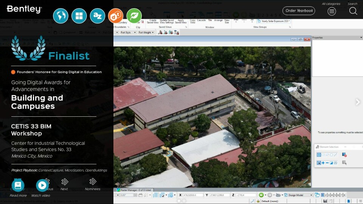Open Yearly Solar Exposure view group dropdown
Viewport: 363px width, 204px height.
[274, 21]
